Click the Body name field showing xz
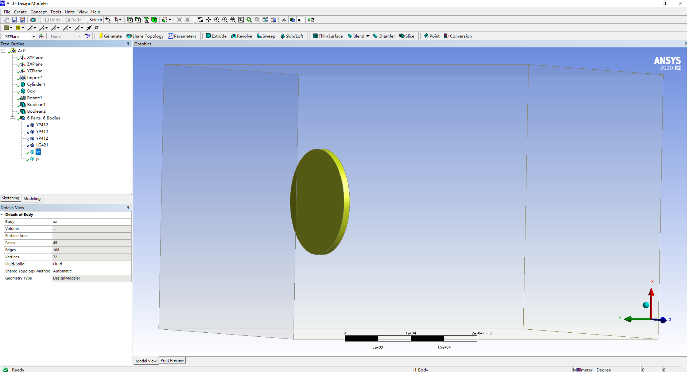 pos(91,221)
